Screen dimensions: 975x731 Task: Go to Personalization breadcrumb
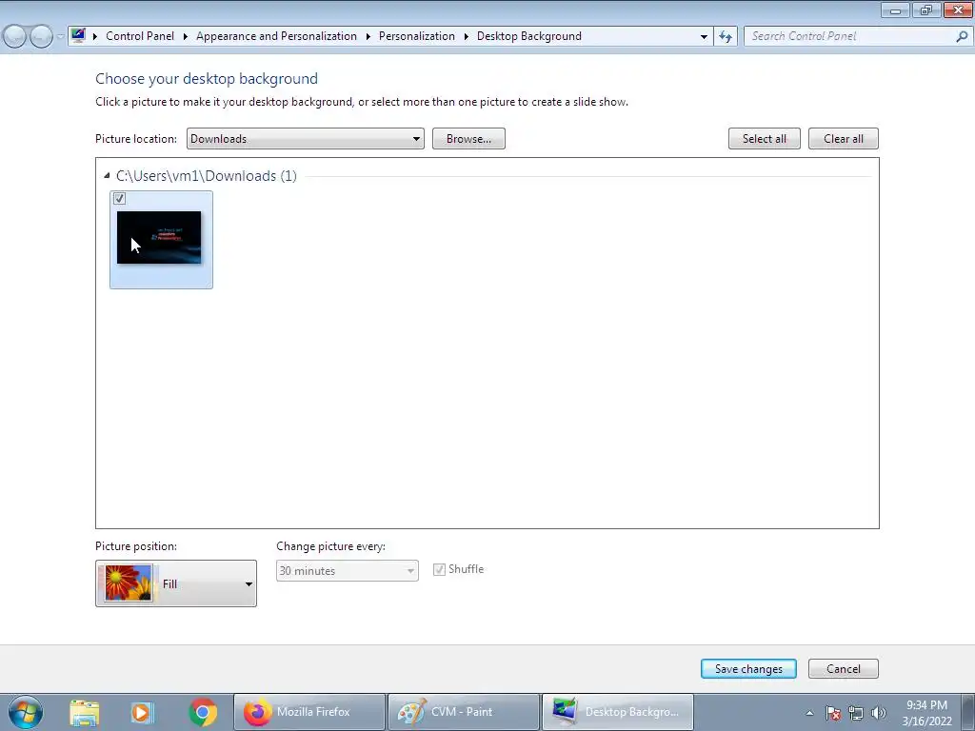point(417,36)
